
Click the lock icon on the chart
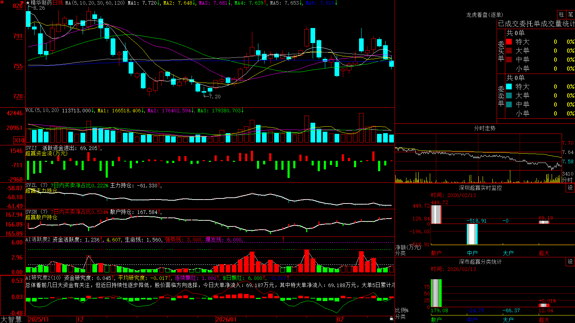coord(391,319)
